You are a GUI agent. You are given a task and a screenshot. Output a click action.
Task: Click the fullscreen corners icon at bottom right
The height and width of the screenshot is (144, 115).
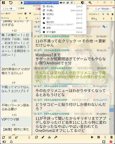point(104,142)
